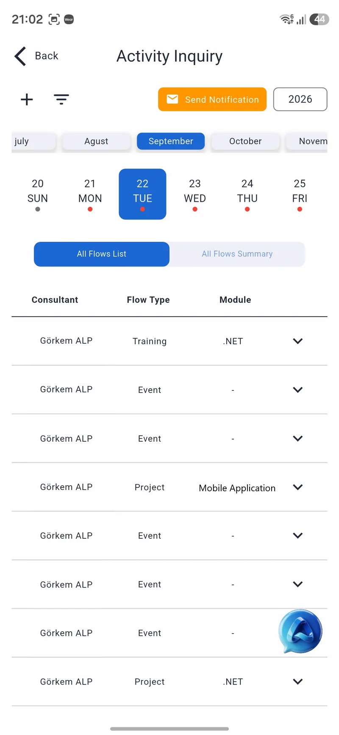339x735 pixels.
Task: Select the October month tab
Action: [x=245, y=141]
